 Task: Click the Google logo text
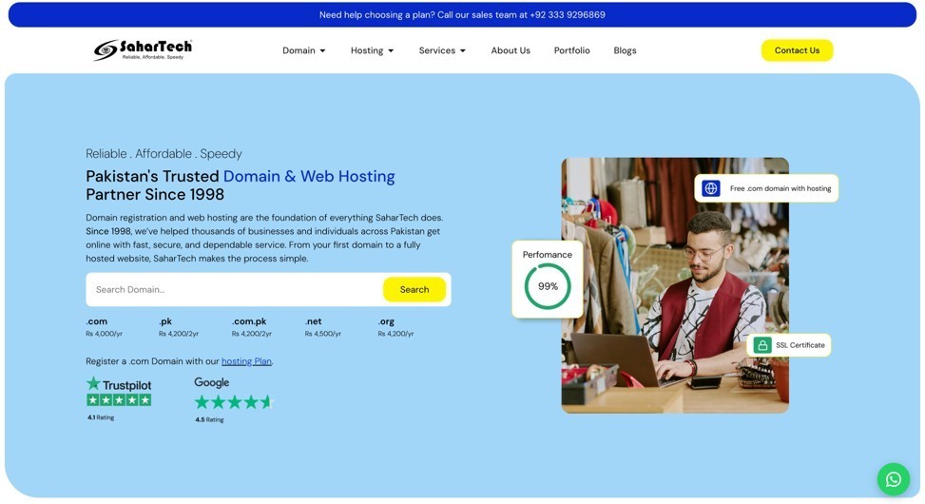212,382
